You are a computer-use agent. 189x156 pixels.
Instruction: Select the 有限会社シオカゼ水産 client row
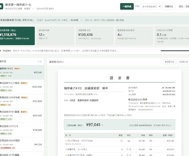(x=22, y=101)
